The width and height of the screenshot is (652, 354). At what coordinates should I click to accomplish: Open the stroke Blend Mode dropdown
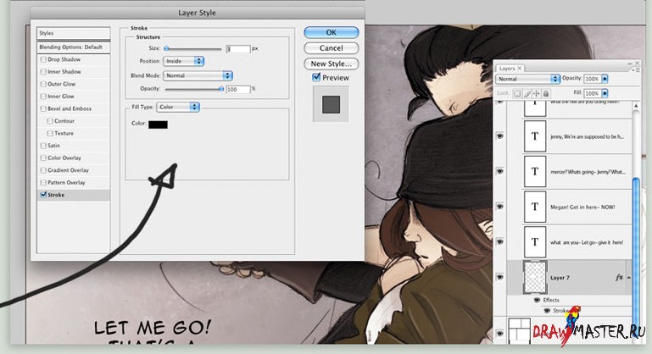(x=198, y=75)
